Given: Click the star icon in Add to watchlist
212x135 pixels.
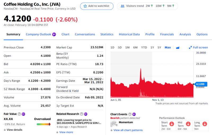Looking at the screenshot, I should 85,6.
